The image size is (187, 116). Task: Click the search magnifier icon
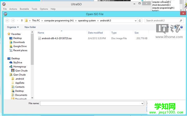[x=181, y=21]
